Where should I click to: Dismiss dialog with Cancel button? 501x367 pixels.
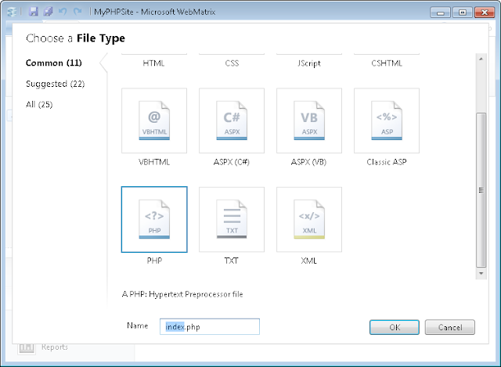[x=450, y=327]
